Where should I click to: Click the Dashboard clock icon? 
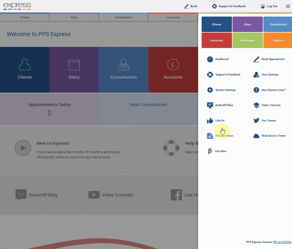point(210,59)
